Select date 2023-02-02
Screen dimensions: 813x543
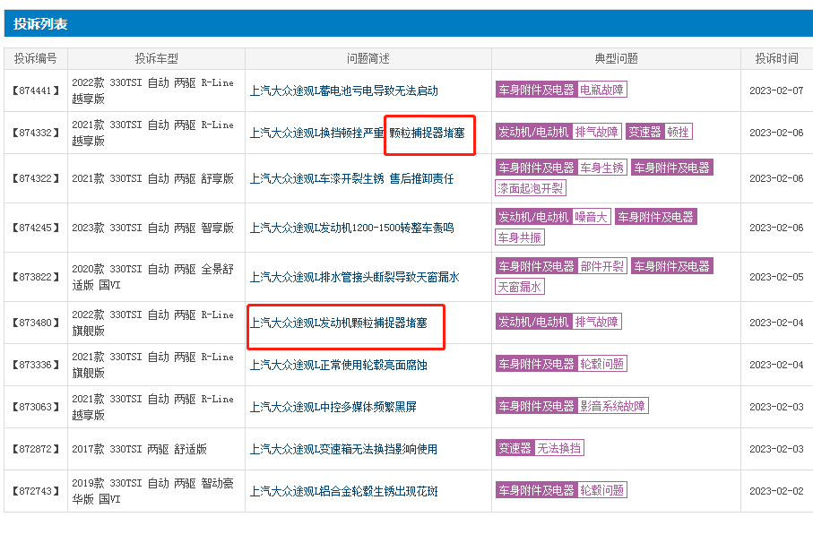click(x=776, y=491)
